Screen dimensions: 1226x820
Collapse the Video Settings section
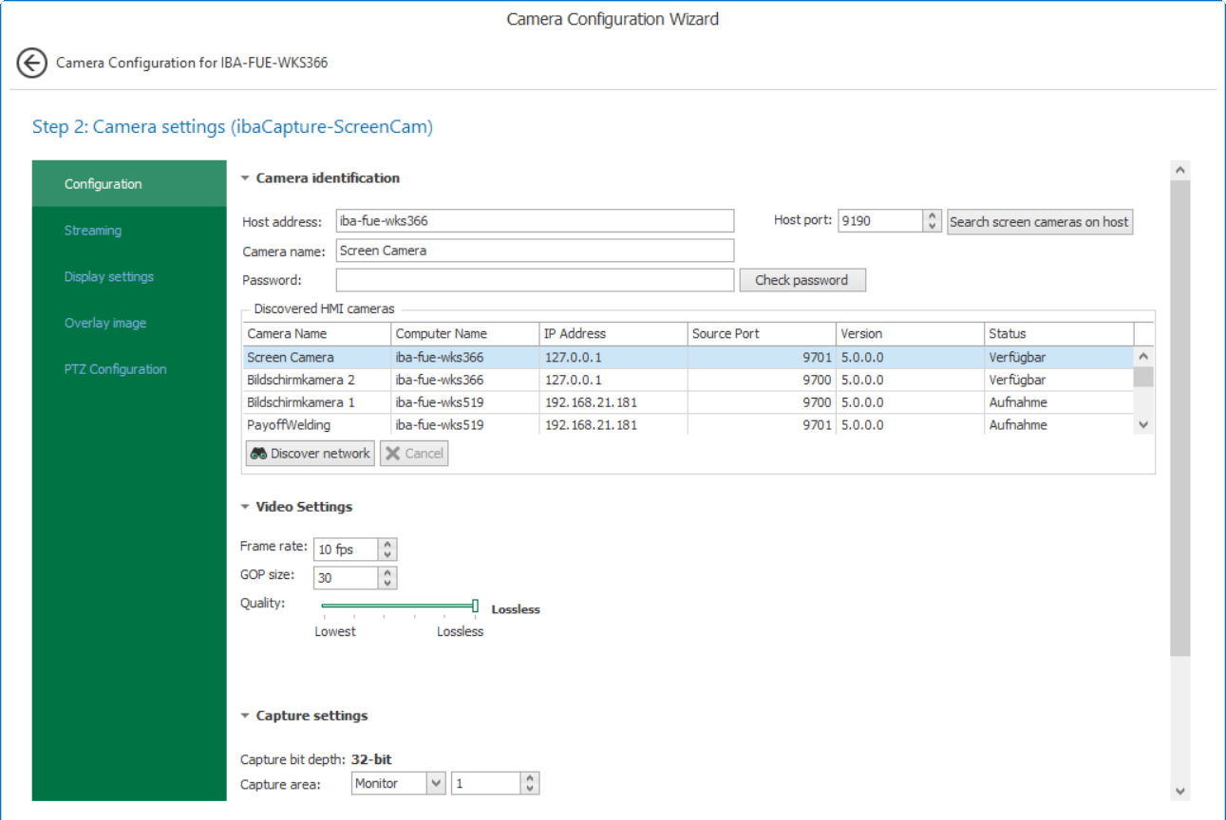coord(245,508)
